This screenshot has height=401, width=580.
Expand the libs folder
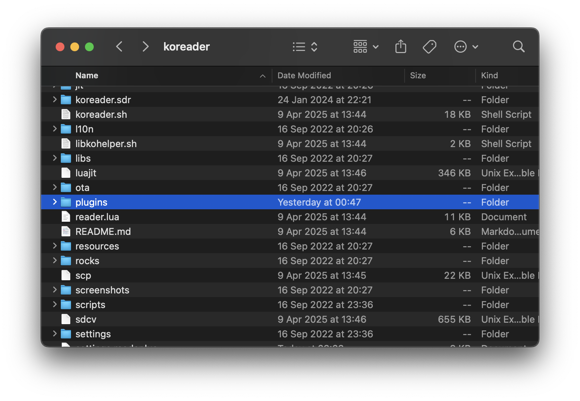(55, 158)
